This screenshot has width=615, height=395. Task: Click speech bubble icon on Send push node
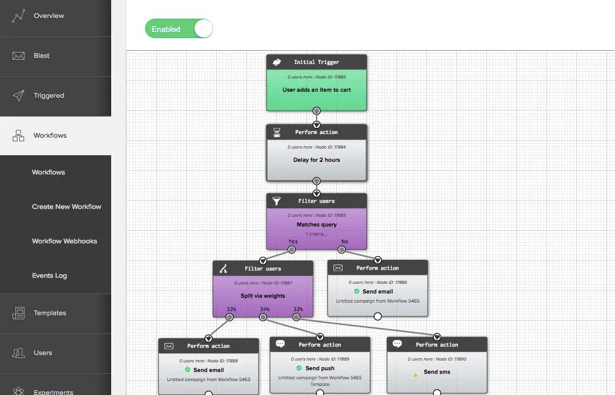[280, 344]
